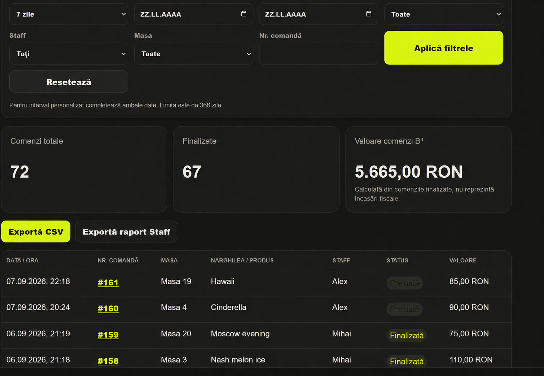Click the 'Masa 20' cell
The width and height of the screenshot is (544, 376).
pos(176,334)
